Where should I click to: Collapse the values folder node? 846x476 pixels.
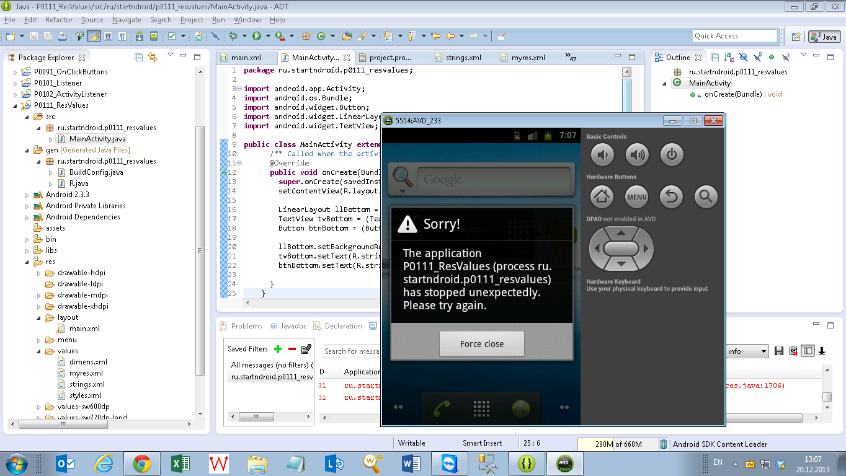(x=38, y=351)
